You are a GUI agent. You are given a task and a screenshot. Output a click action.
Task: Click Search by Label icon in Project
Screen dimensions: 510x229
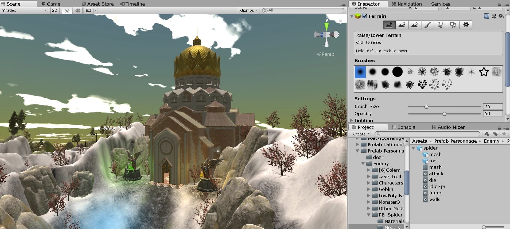click(495, 134)
